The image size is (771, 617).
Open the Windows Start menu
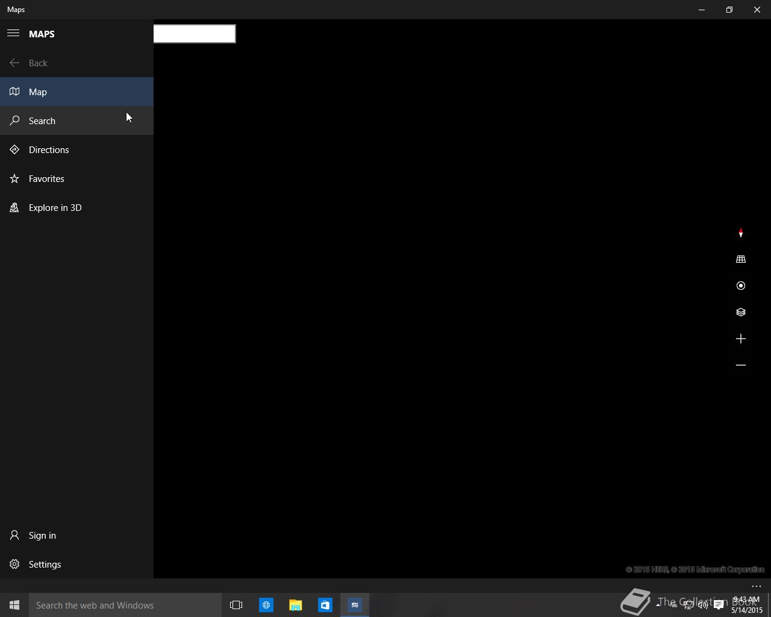coord(14,605)
